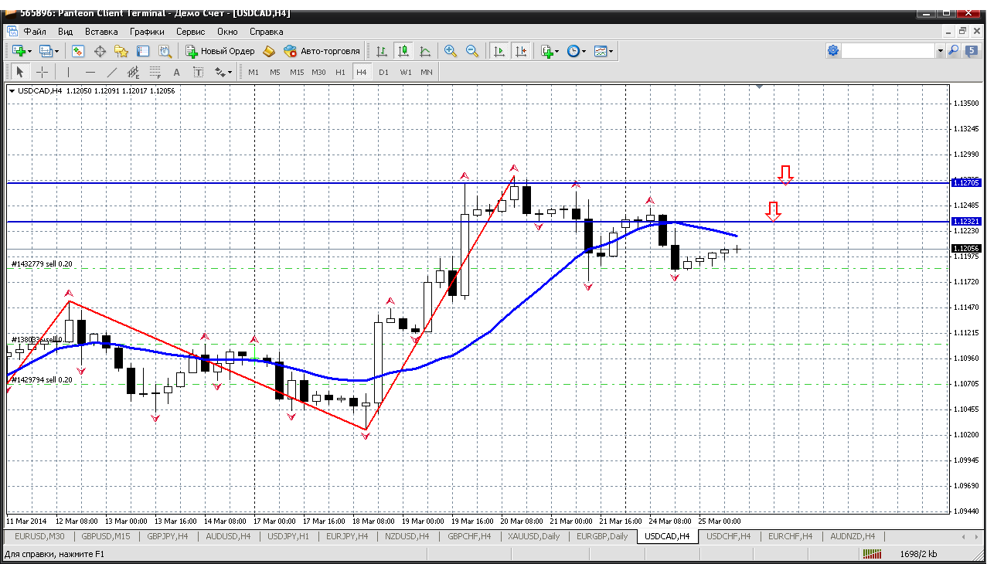
Task: Select the text label T tool
Action: [198, 72]
